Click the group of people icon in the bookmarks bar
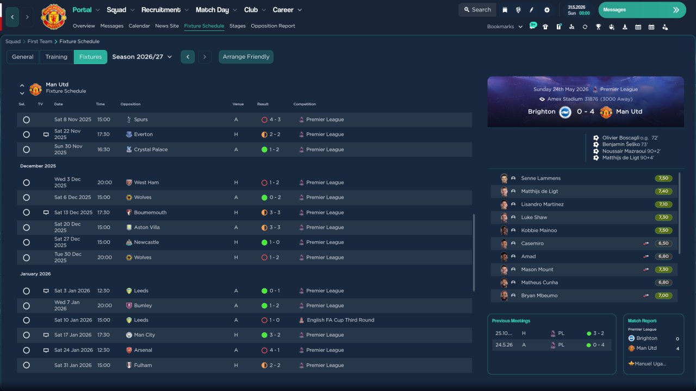Image resolution: width=696 pixels, height=391 pixels. tap(612, 27)
